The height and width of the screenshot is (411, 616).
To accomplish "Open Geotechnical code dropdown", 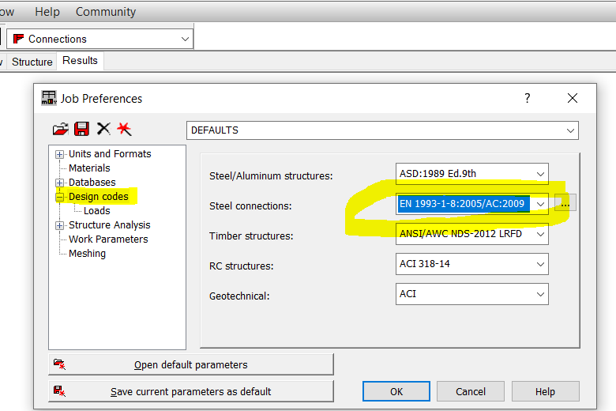I will point(540,294).
